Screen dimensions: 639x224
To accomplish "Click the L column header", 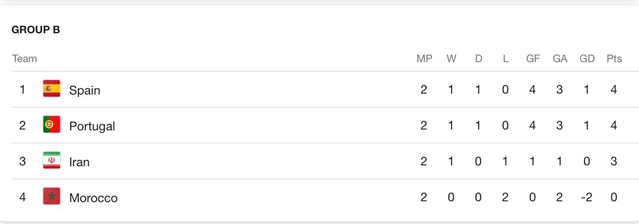I will 506,59.
